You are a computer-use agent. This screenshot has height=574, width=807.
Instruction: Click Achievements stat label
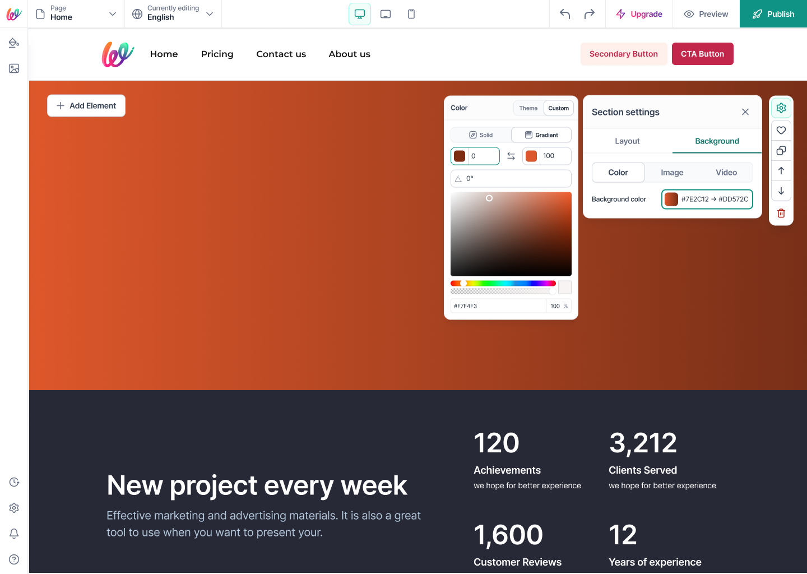coord(507,470)
